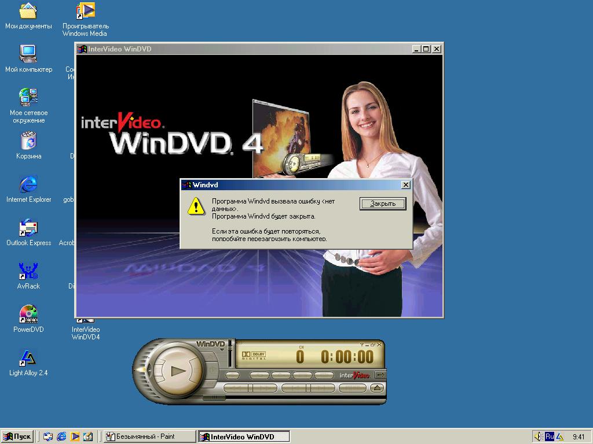Select the Мой компьютер desktop icon

click(28, 59)
